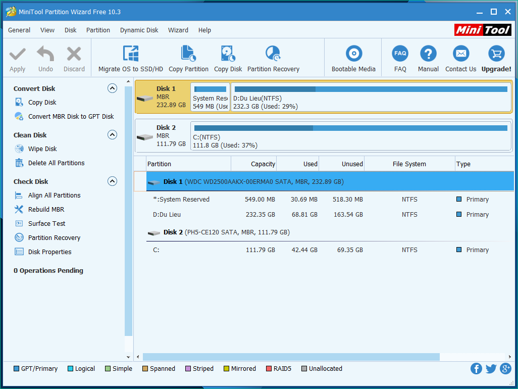Screen dimensions: 518x389
Task: Select the *:System Reserved list row
Action: click(330, 199)
